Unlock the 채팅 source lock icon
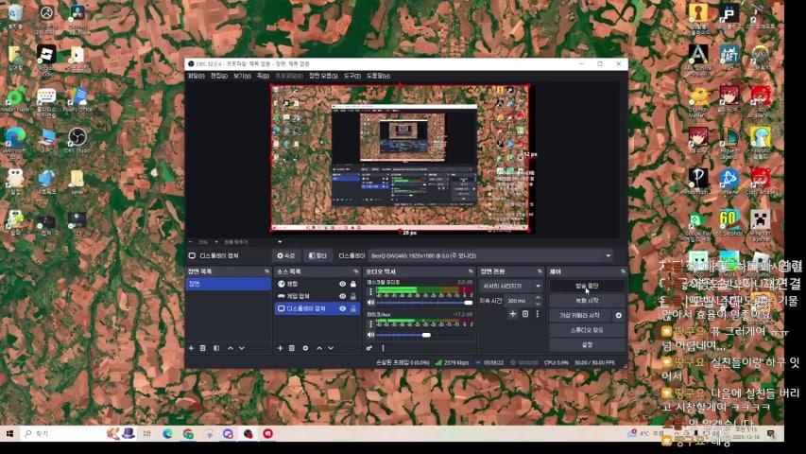The width and height of the screenshot is (806, 454). (x=353, y=284)
